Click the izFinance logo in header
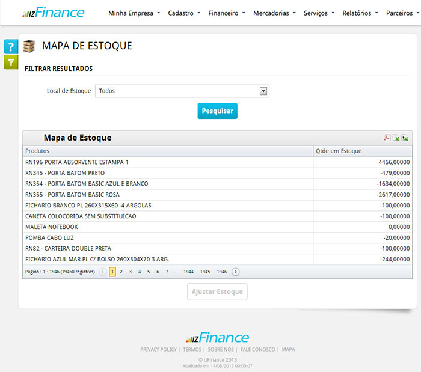The image size is (421, 372). 53,13
